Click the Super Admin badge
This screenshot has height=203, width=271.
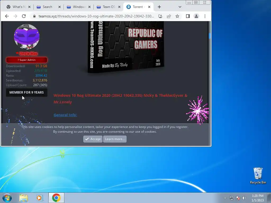tap(27, 60)
